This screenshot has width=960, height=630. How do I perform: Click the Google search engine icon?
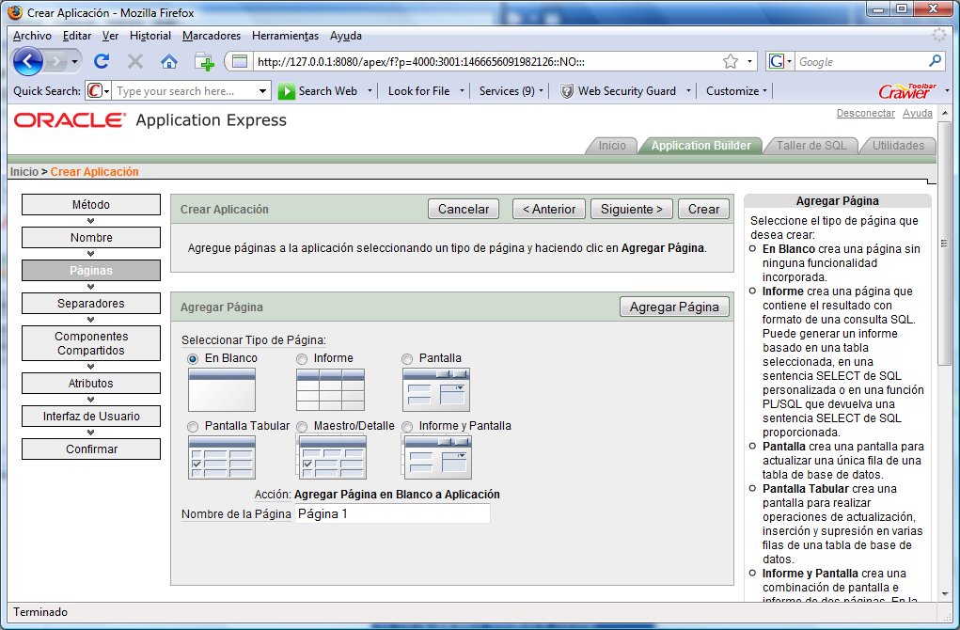(x=777, y=61)
